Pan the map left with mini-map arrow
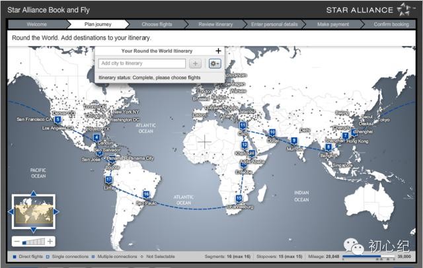 10,212
